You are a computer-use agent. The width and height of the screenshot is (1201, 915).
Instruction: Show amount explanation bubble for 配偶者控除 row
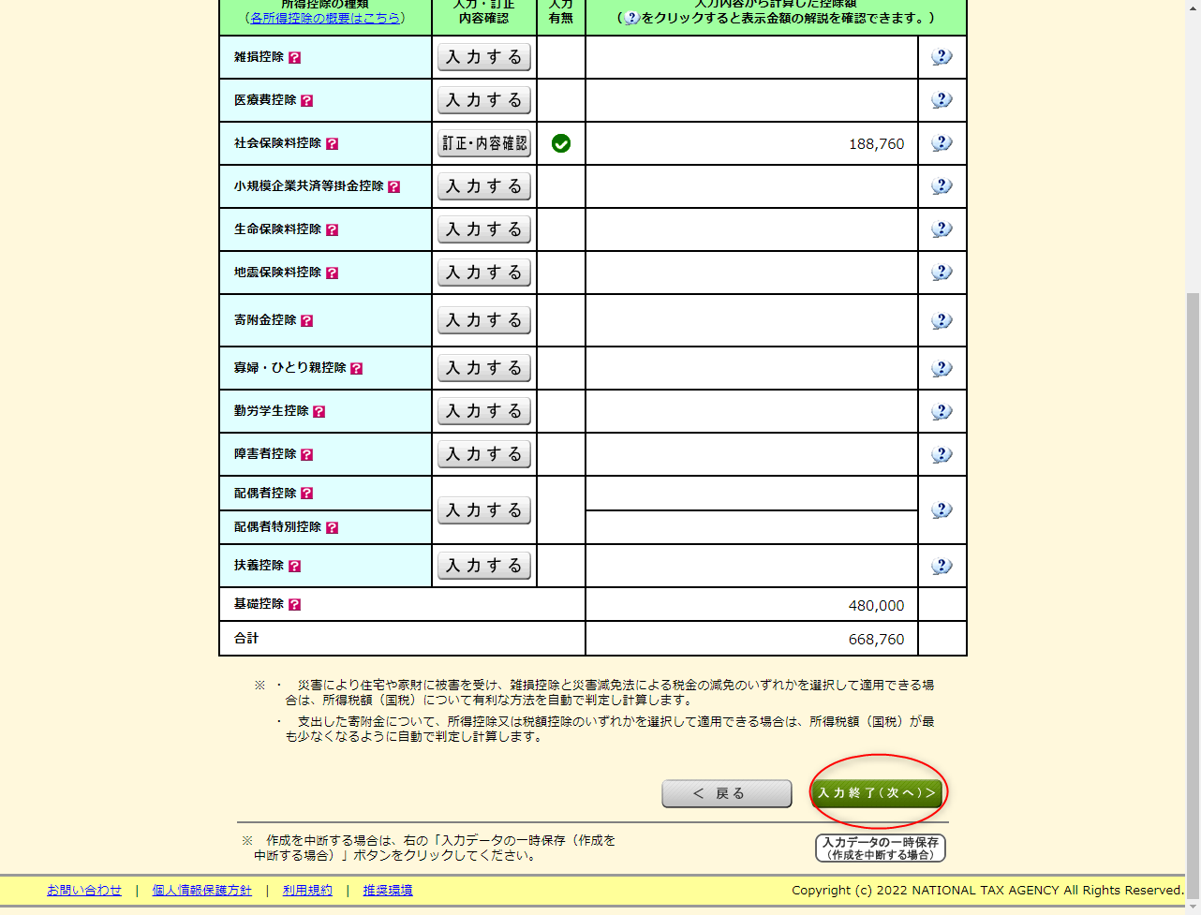coord(942,510)
